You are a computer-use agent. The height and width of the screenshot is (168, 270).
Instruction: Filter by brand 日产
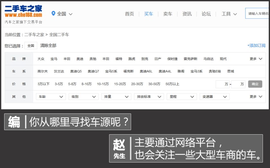[158, 59]
